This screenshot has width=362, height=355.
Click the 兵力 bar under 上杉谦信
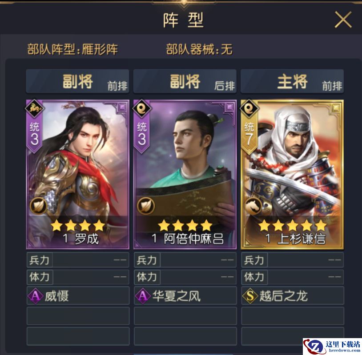tap(293, 260)
